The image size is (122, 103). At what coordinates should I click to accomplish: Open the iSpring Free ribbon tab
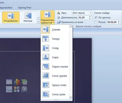point(25,8)
